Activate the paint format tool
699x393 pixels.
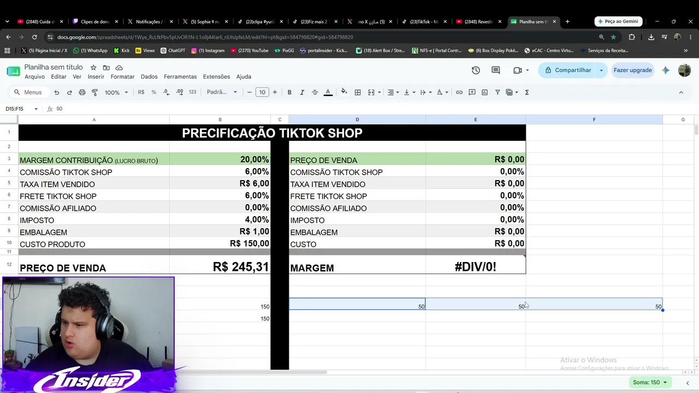tap(94, 92)
